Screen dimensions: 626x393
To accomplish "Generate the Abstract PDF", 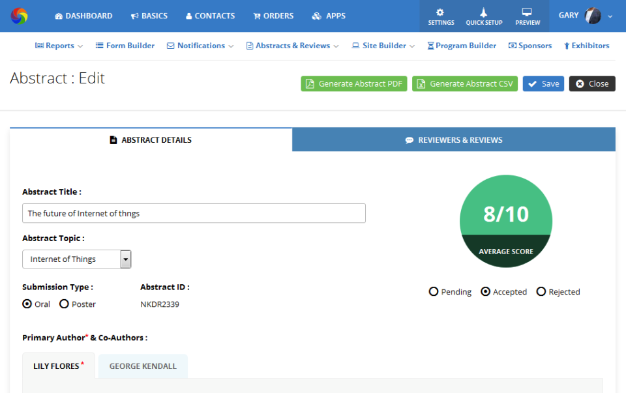I will (x=353, y=83).
